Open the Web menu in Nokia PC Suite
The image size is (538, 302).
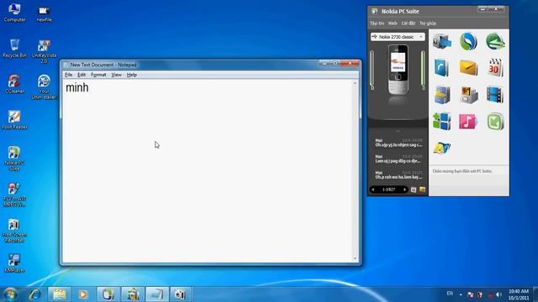pos(393,23)
